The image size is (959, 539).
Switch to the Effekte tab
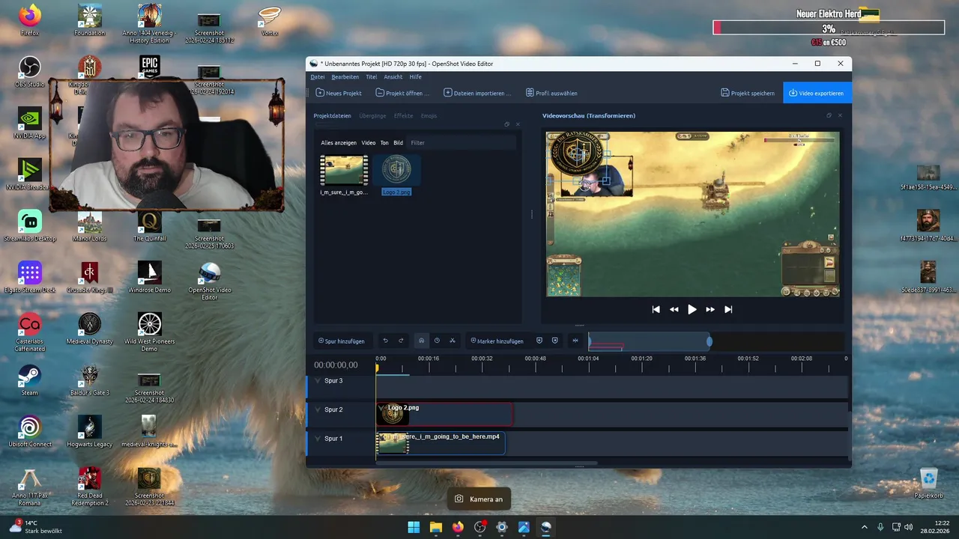click(404, 116)
